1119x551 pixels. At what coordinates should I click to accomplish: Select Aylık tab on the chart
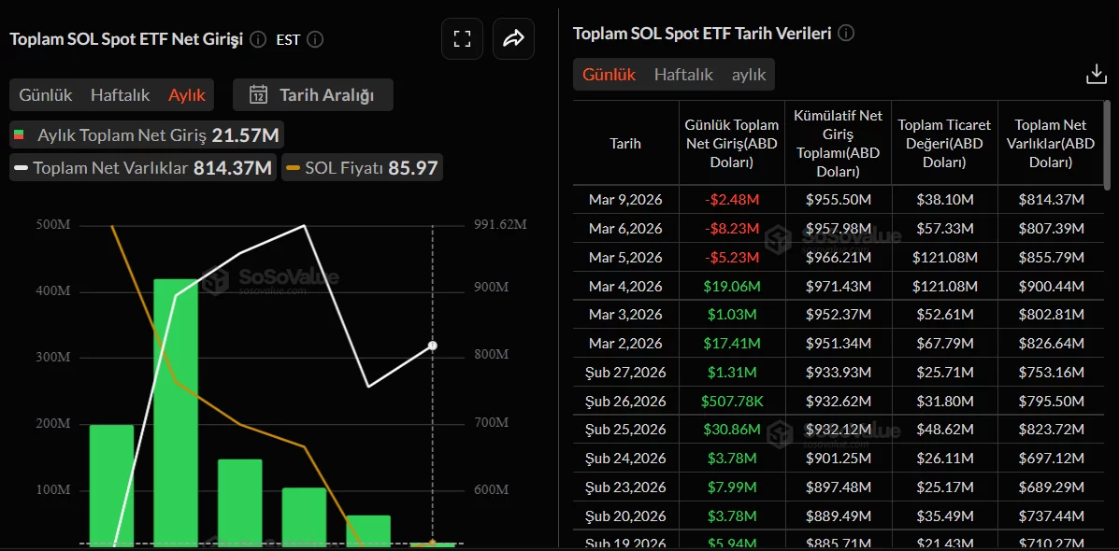coord(187,94)
